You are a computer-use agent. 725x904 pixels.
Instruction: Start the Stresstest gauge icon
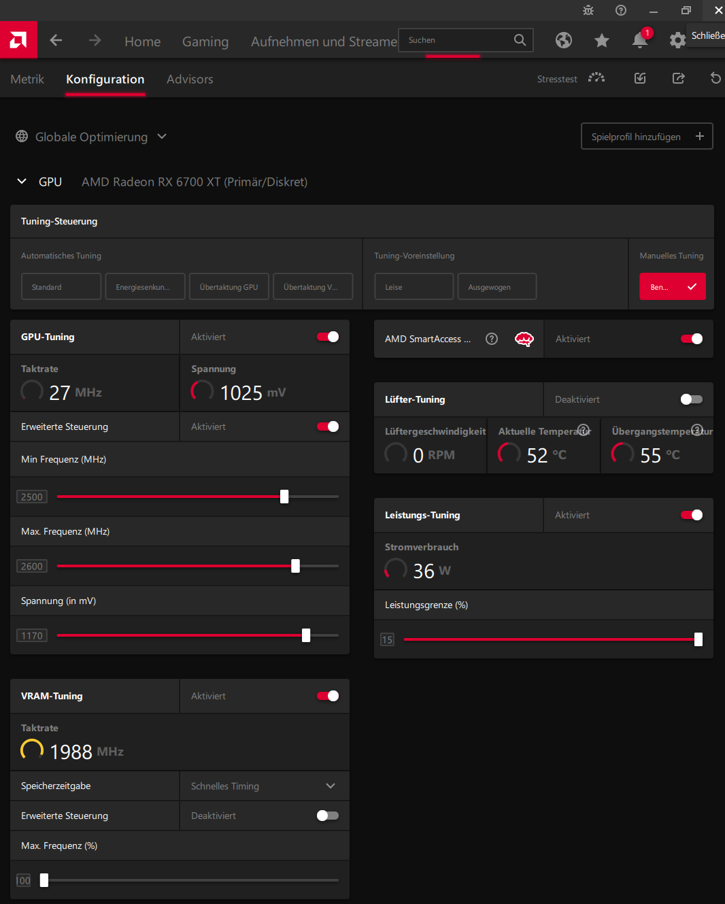point(596,78)
